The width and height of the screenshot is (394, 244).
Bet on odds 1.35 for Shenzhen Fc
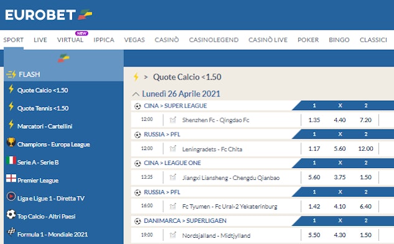[x=314, y=120]
